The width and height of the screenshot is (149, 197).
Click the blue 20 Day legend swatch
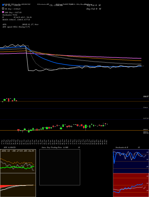pyautogui.click(x=3, y=5)
